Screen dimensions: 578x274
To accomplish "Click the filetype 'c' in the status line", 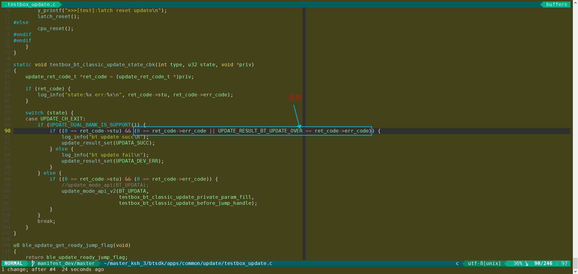I will pyautogui.click(x=457, y=263).
